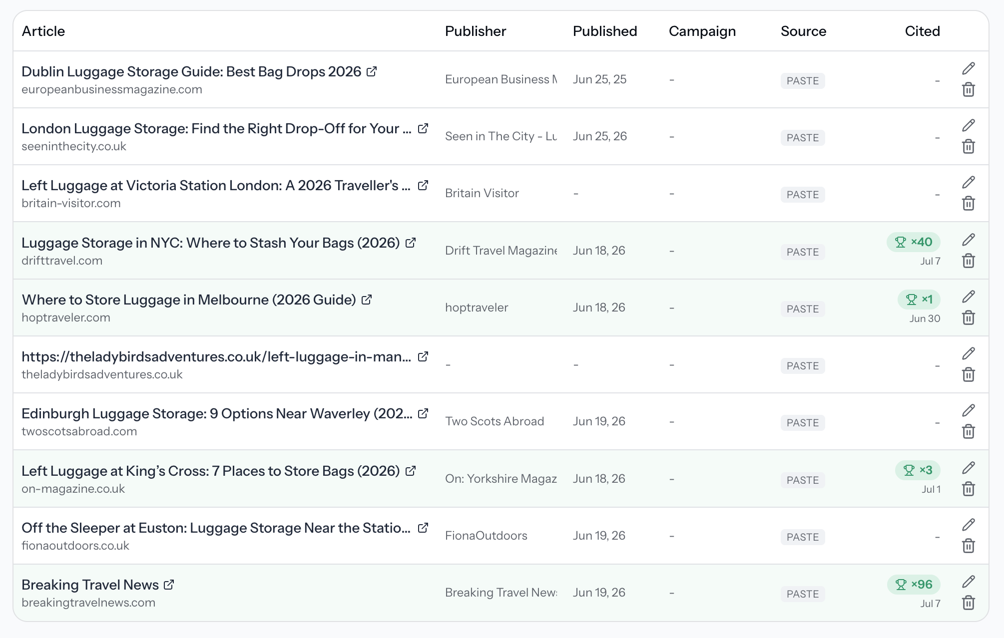This screenshot has width=1004, height=638.
Task: Delete the On: Yorkshire Magazine row
Action: [x=969, y=489]
